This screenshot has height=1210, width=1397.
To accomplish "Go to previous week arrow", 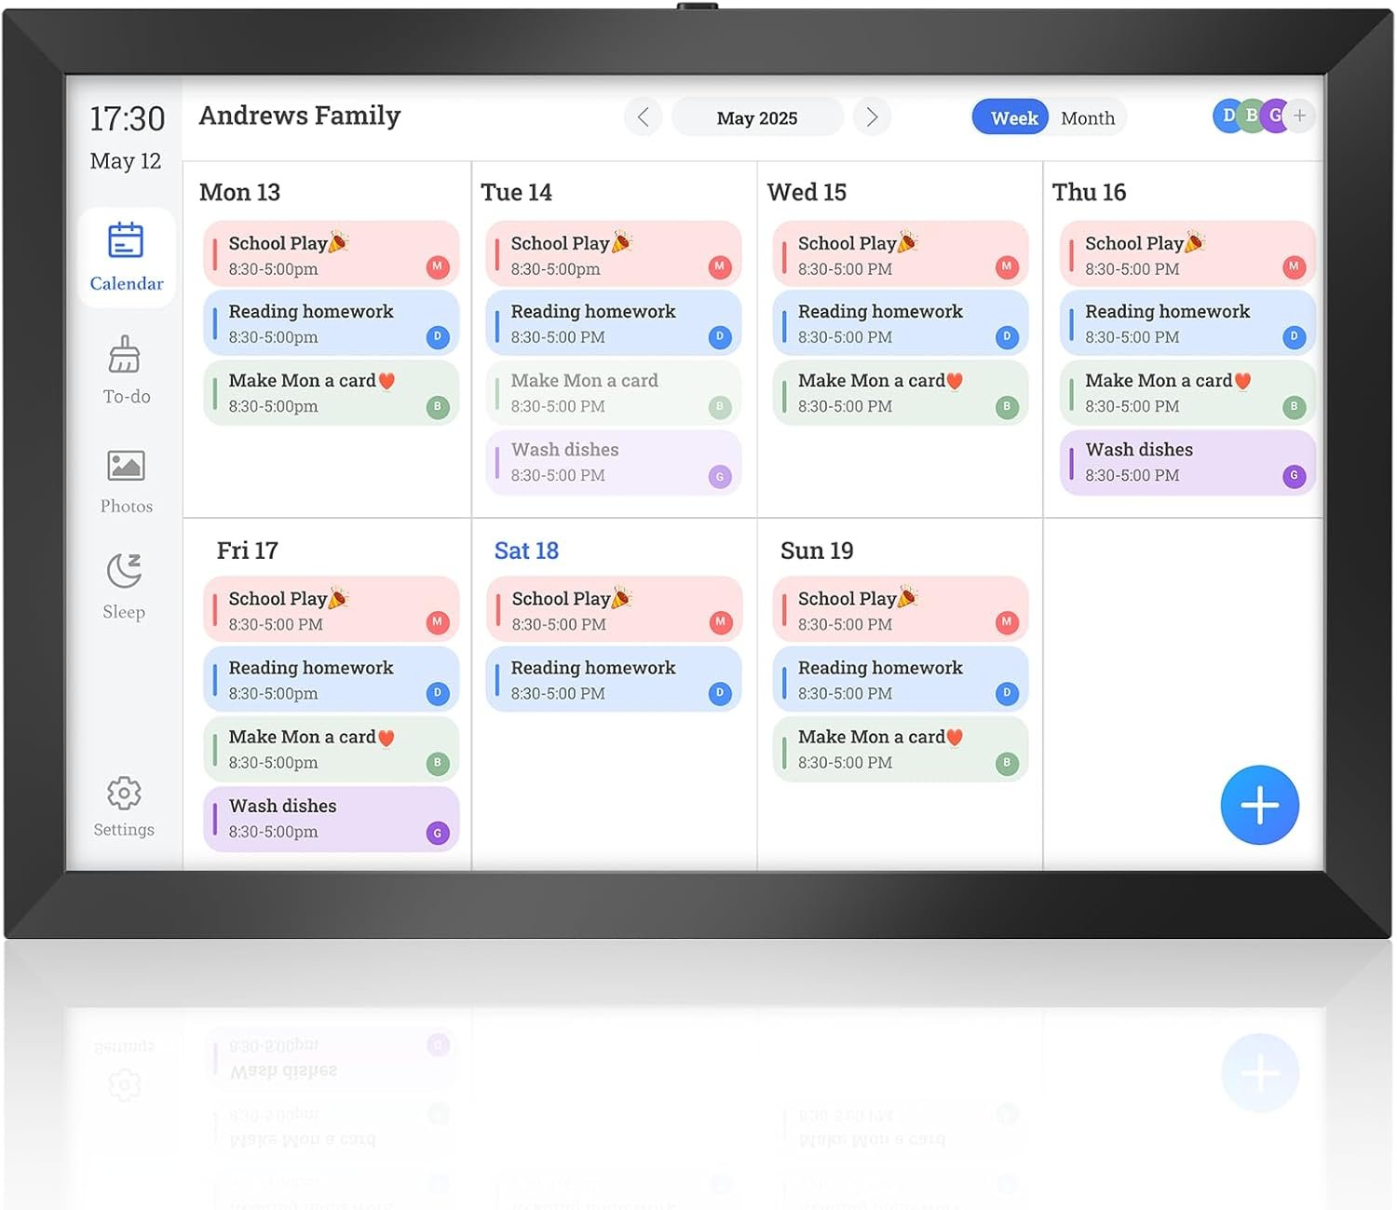I will (643, 117).
